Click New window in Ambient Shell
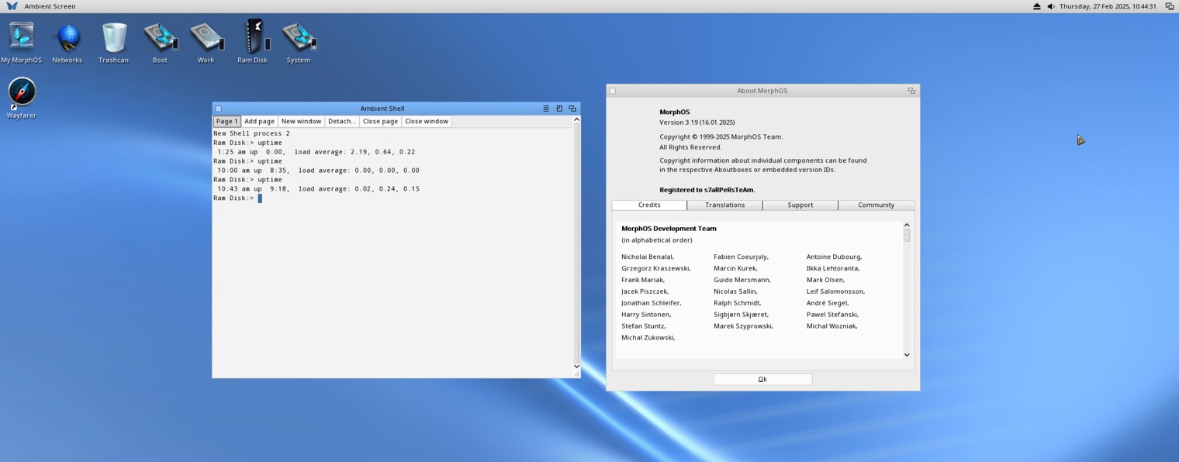 click(301, 122)
